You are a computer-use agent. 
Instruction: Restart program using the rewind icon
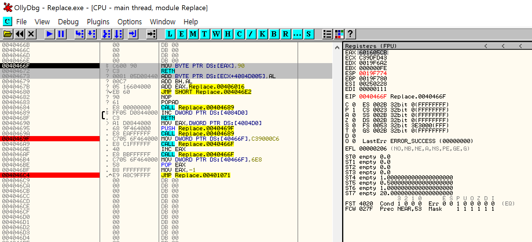coord(20,34)
